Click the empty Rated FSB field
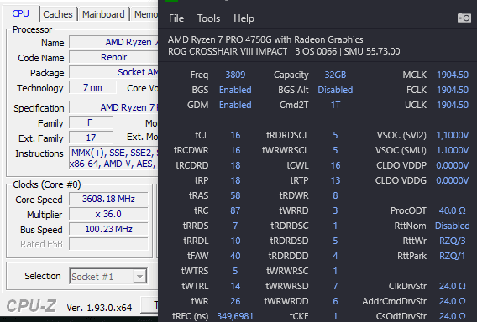477x322 pixels. (108, 244)
